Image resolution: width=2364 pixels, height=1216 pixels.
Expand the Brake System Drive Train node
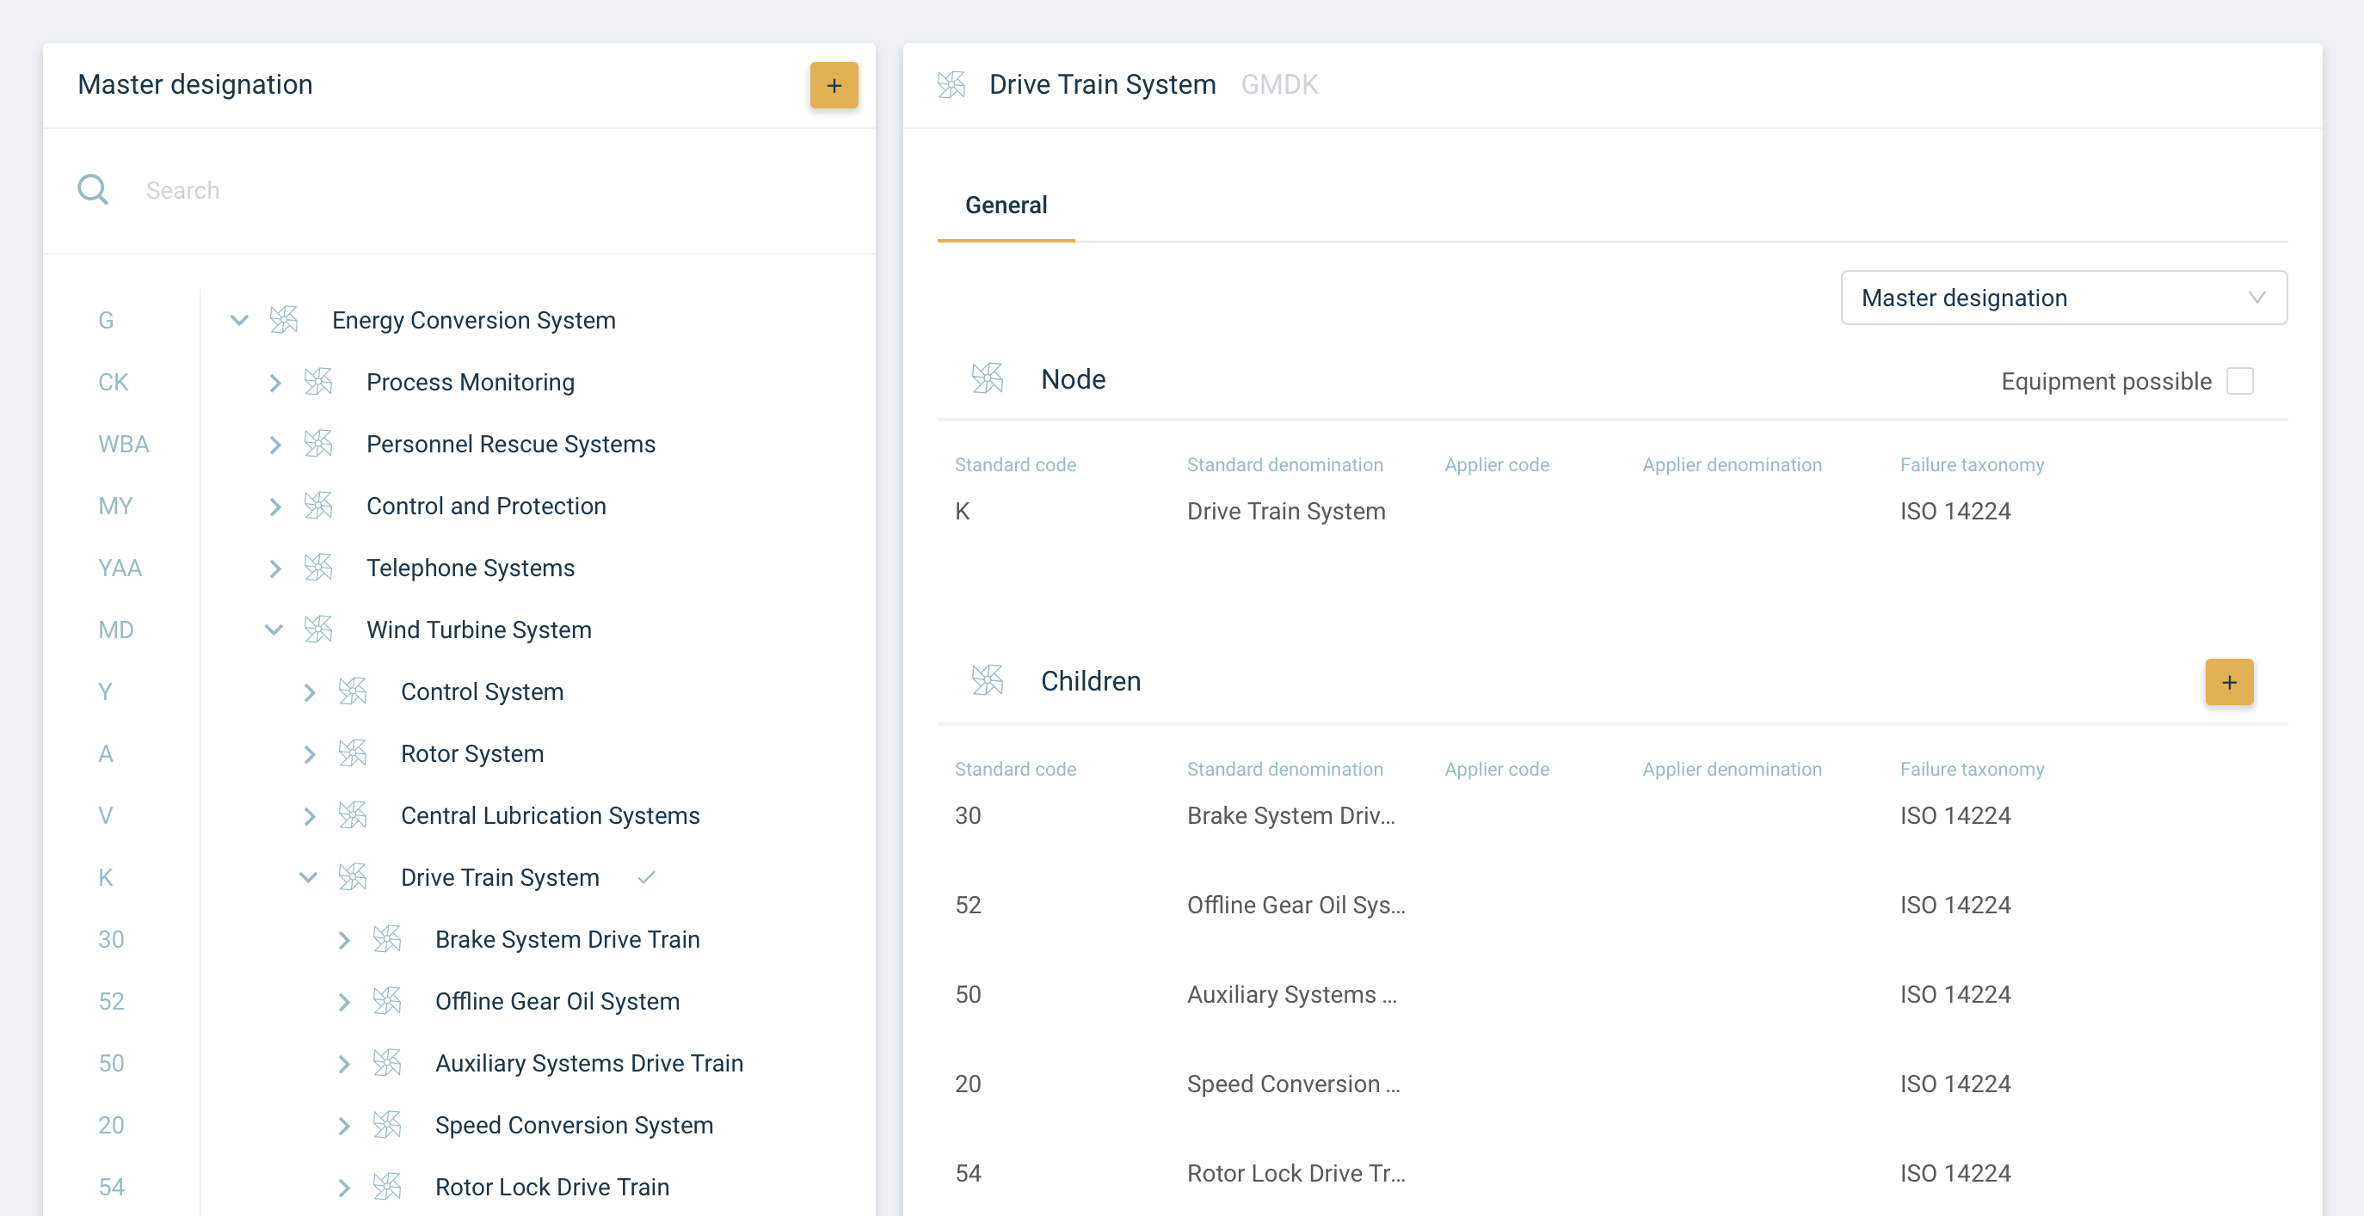pyautogui.click(x=343, y=940)
